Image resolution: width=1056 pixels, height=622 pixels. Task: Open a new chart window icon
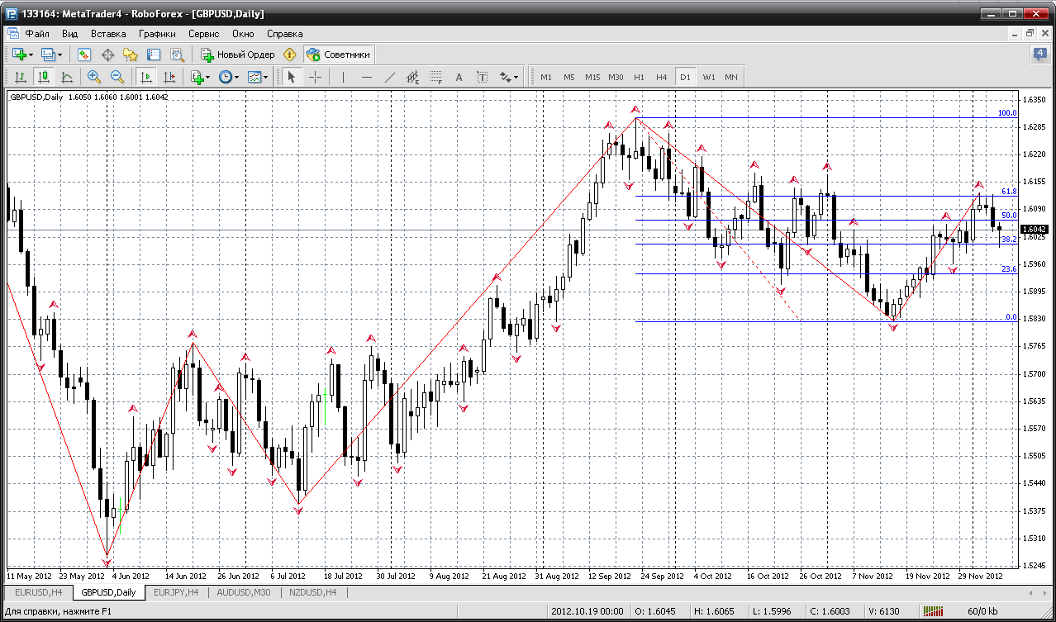point(18,55)
